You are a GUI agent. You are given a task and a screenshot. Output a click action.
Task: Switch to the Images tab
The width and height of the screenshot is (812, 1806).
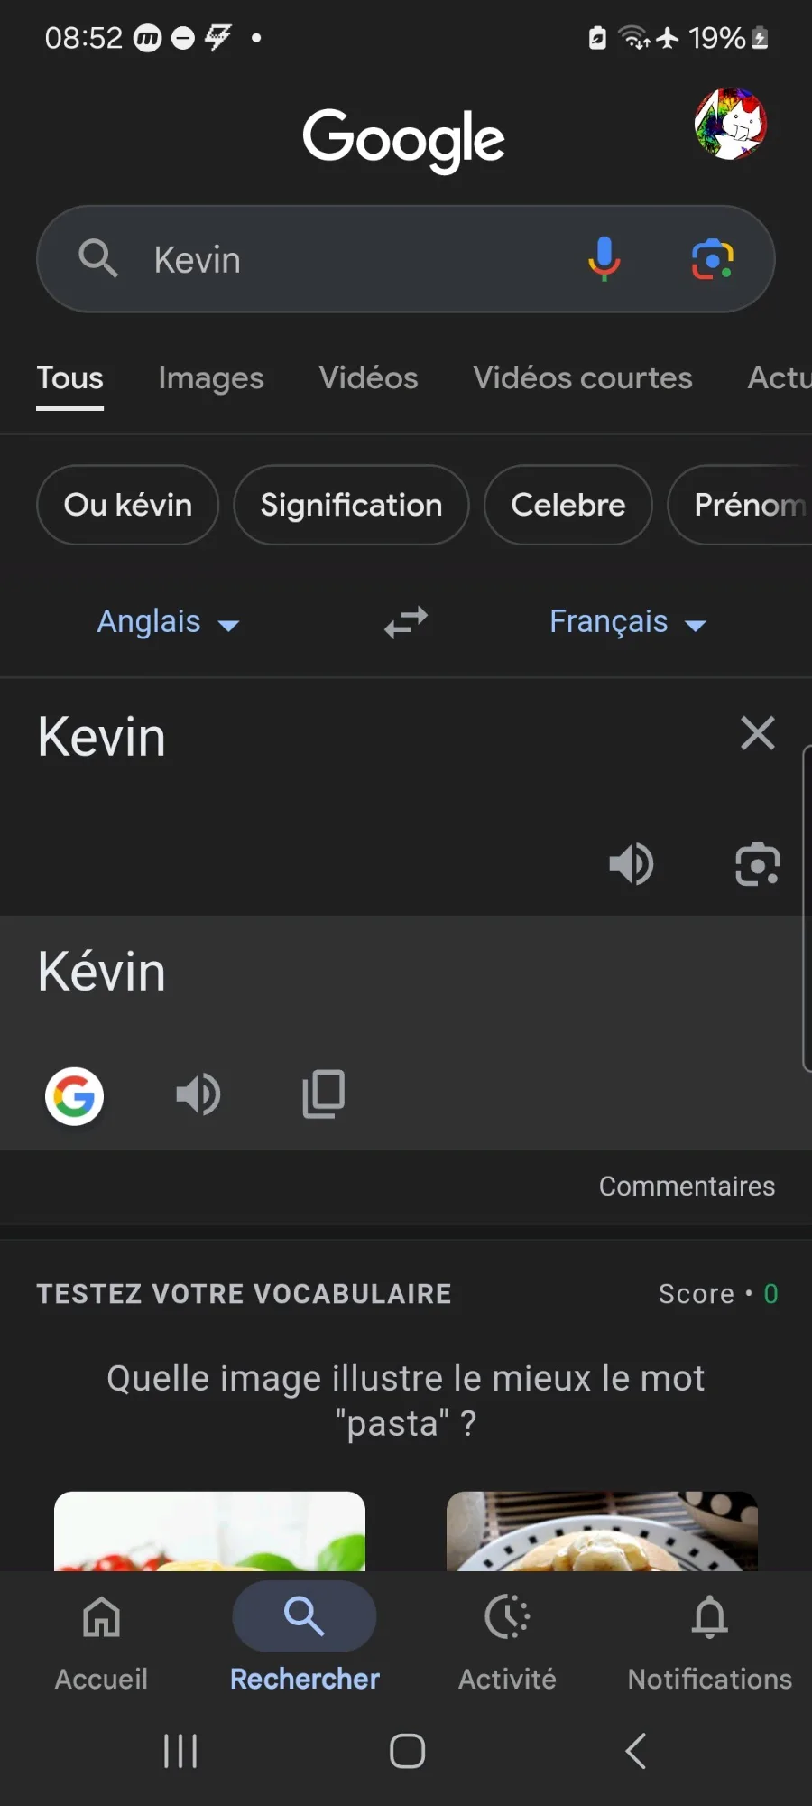pyautogui.click(x=211, y=377)
